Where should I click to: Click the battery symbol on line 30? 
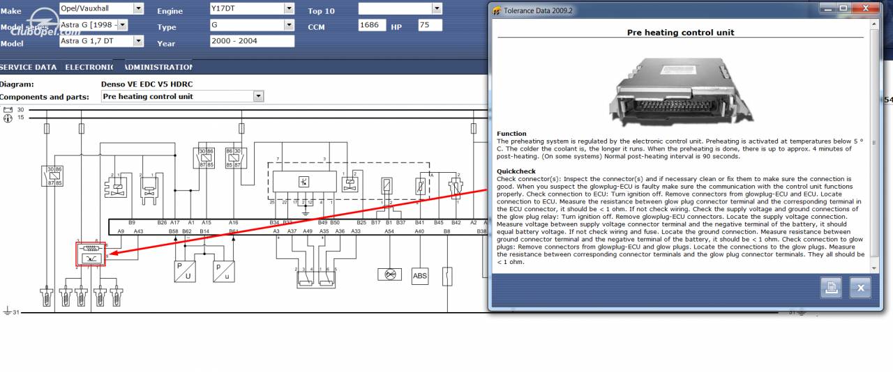point(8,110)
